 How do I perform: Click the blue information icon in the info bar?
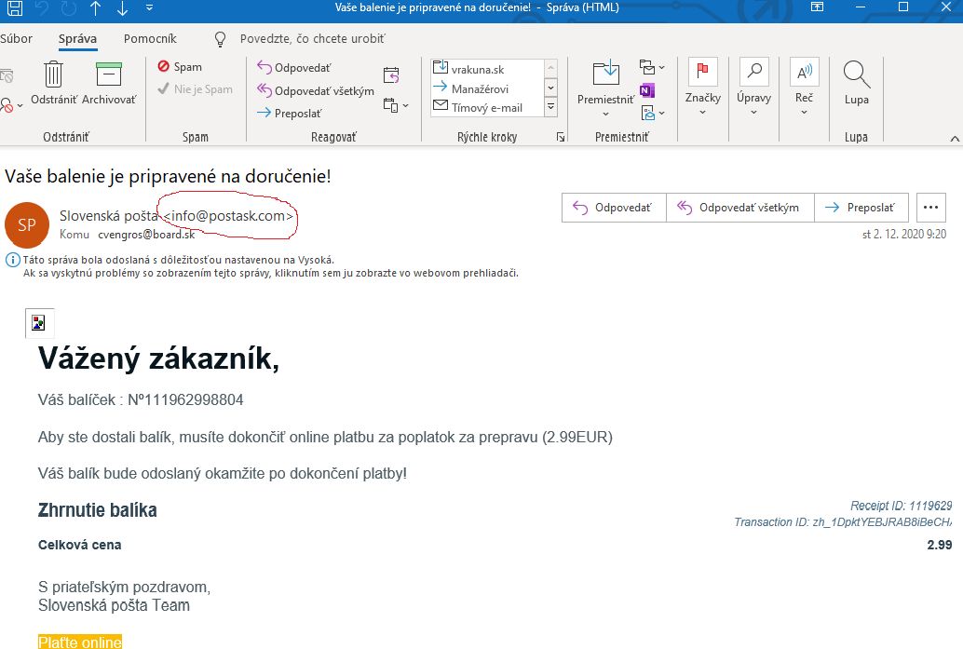[x=13, y=260]
